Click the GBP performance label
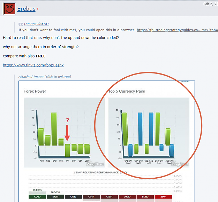Image resolution: width=218 pixels, height=202 pixels. tap(109, 197)
